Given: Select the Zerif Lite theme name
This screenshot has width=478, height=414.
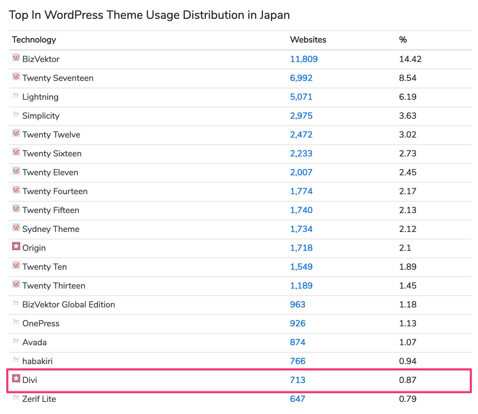Looking at the screenshot, I should (x=39, y=399).
